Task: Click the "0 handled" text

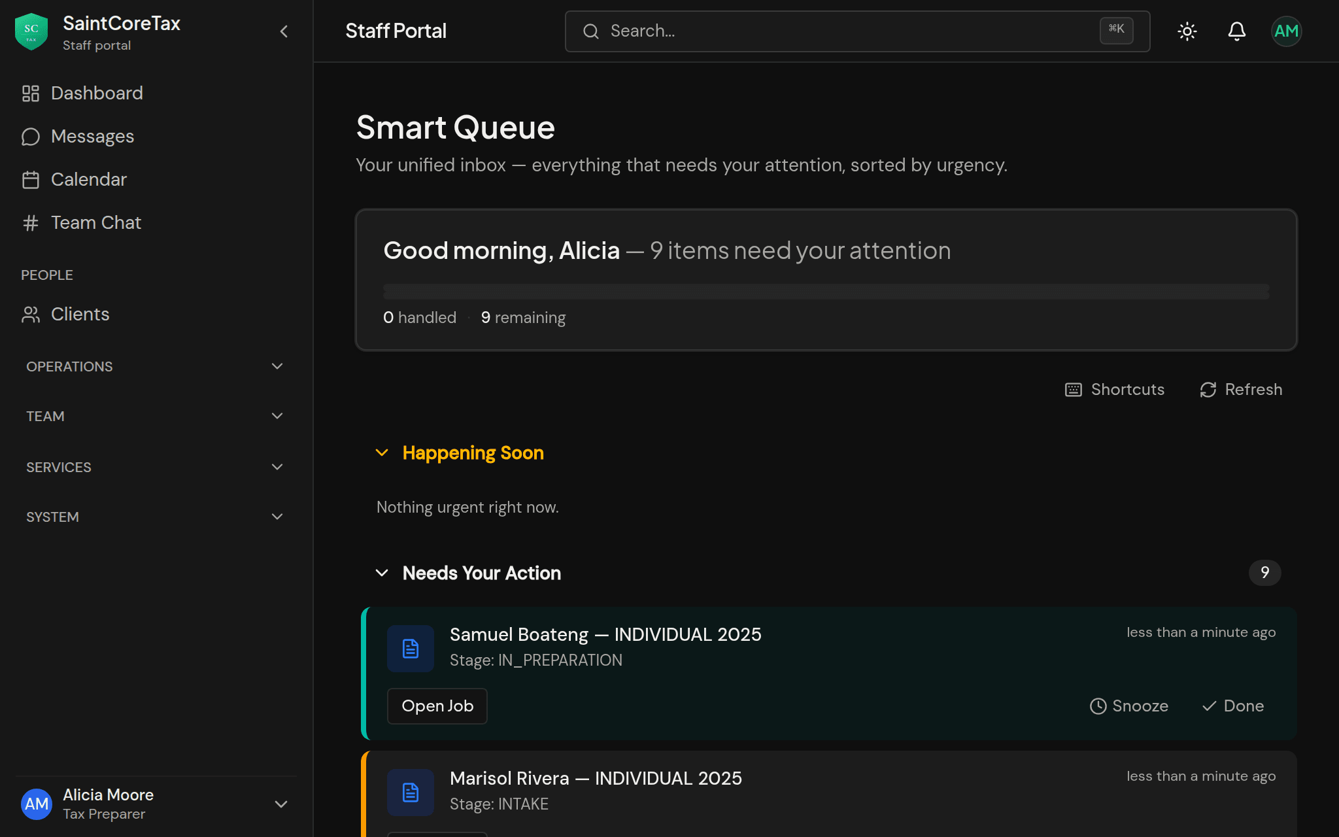Action: pos(420,318)
